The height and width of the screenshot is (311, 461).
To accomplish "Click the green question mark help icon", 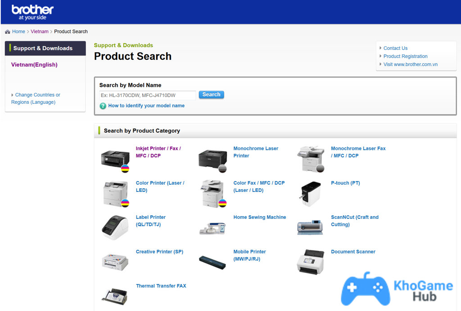I will coord(103,106).
